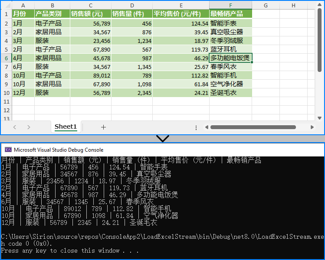Click the Debug Console window icon
The image size is (325, 260).
tap(8, 149)
